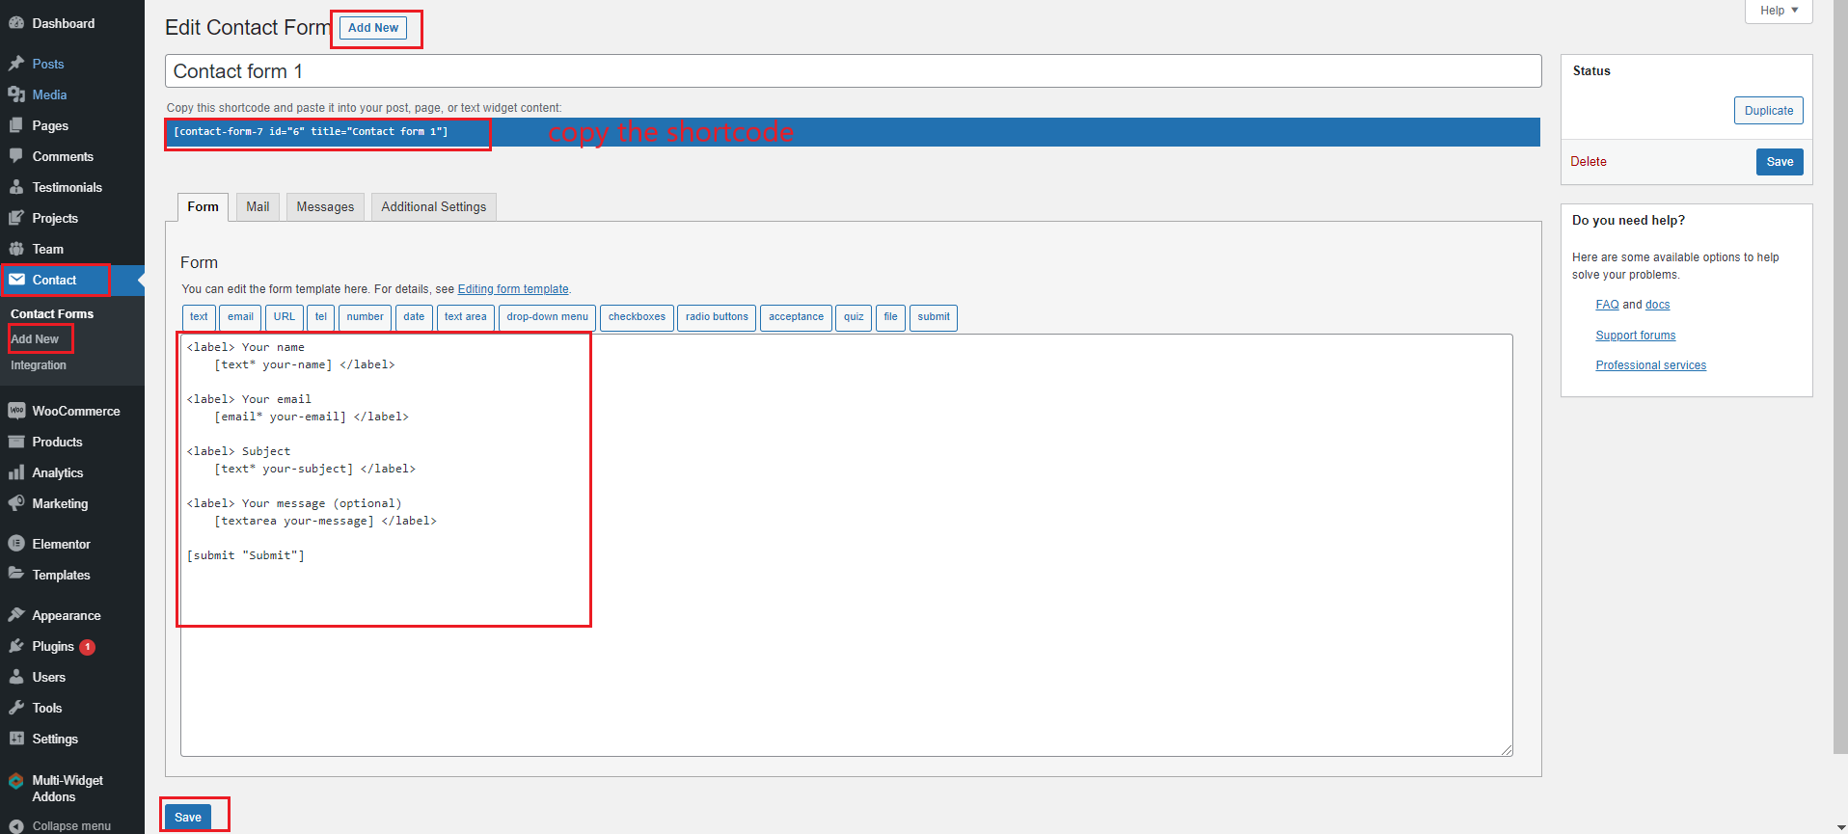Click the Dashboard icon in sidebar

tap(16, 23)
